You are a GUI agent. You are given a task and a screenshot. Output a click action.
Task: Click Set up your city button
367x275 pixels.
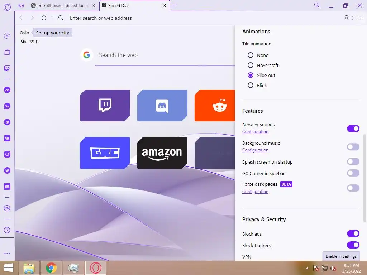52,33
